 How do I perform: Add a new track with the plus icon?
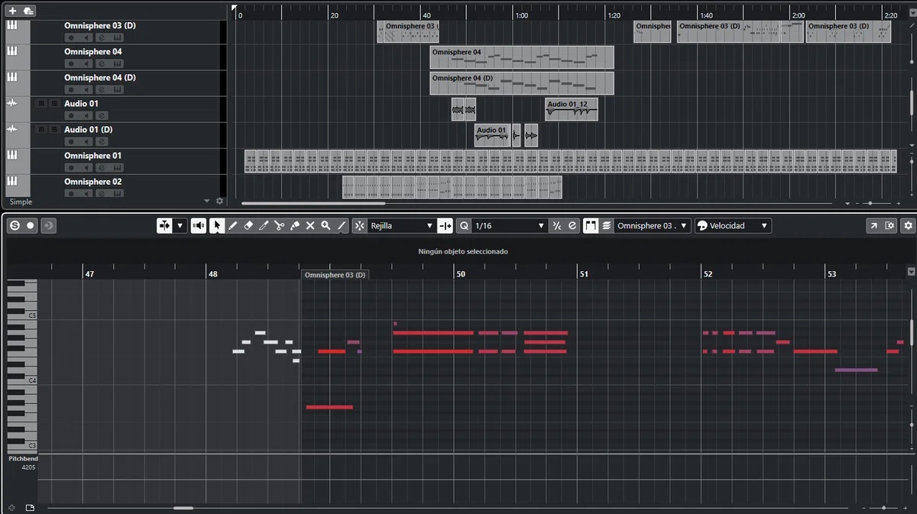(12, 11)
